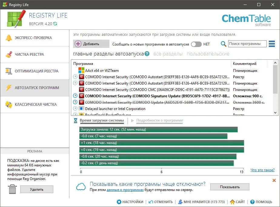Close the suggestion banner with orange X
This screenshot has width=280, height=207.
(274, 180)
